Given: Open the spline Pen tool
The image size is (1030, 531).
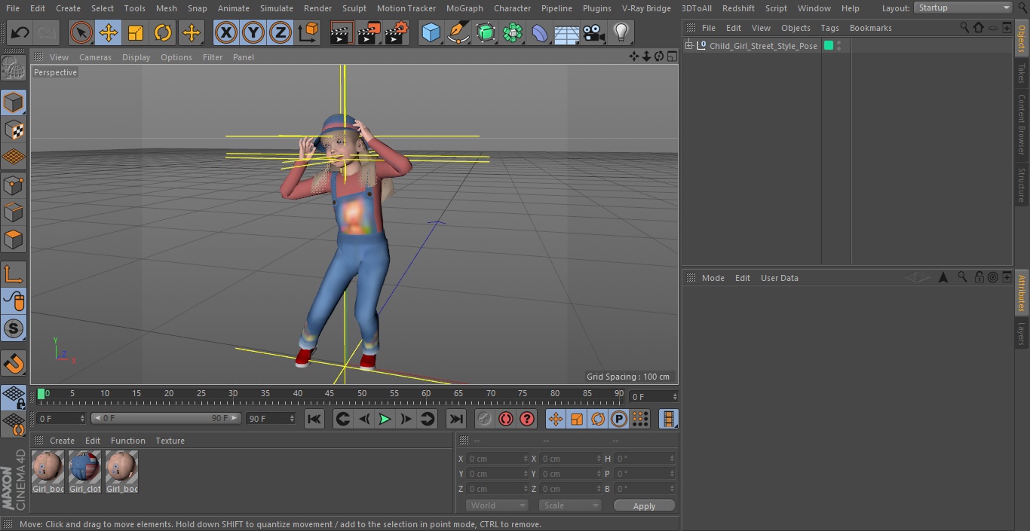Looking at the screenshot, I should point(458,32).
